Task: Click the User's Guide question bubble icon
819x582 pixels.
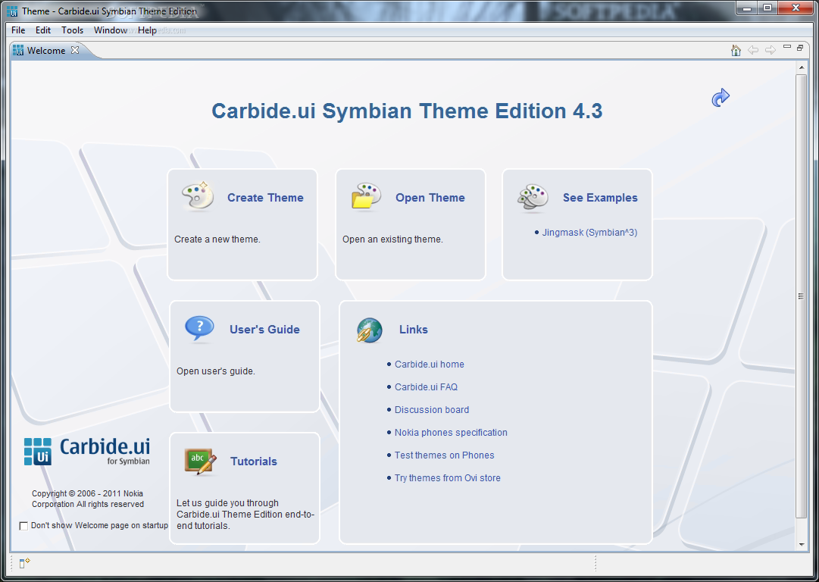Action: pyautogui.click(x=199, y=329)
